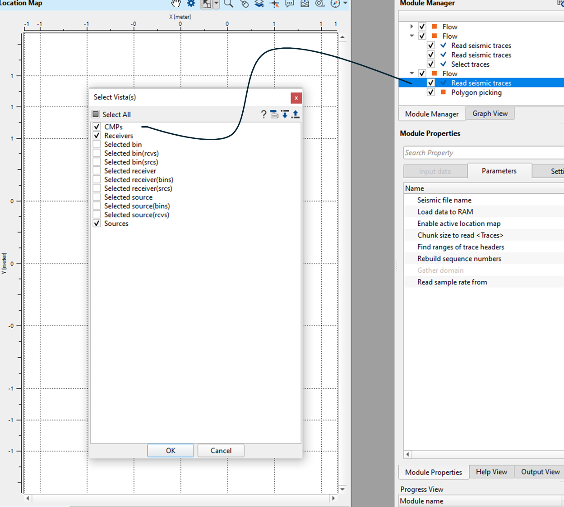Click the help question mark icon
This screenshot has height=507, width=564.
coord(264,114)
